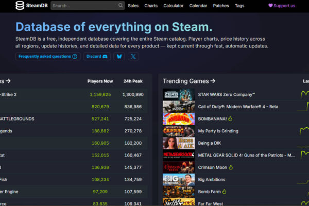Open the Big Ambitions title
The image size is (309, 206).
(x=212, y=180)
